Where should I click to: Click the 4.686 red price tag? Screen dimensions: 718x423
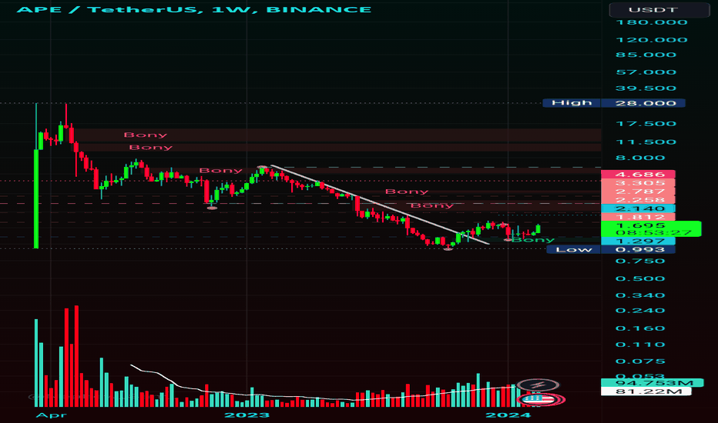tap(638, 175)
